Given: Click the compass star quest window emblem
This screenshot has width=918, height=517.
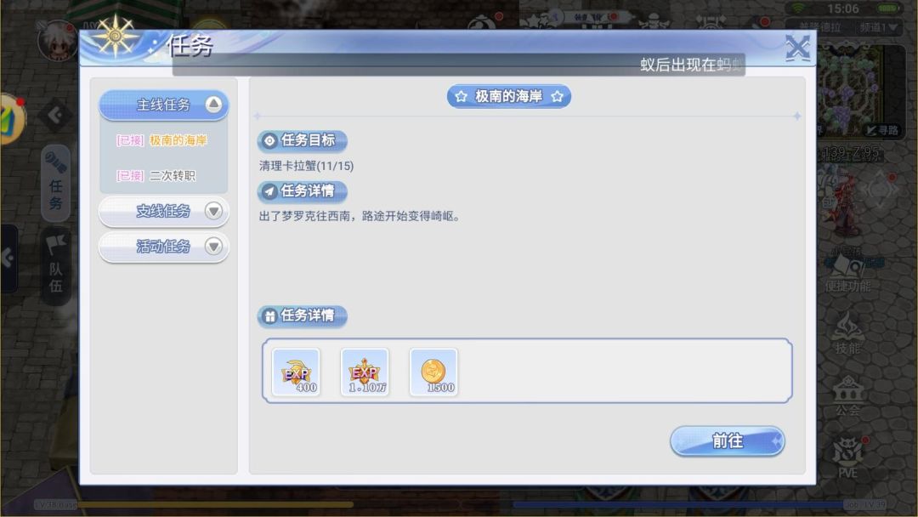Looking at the screenshot, I should point(116,37).
